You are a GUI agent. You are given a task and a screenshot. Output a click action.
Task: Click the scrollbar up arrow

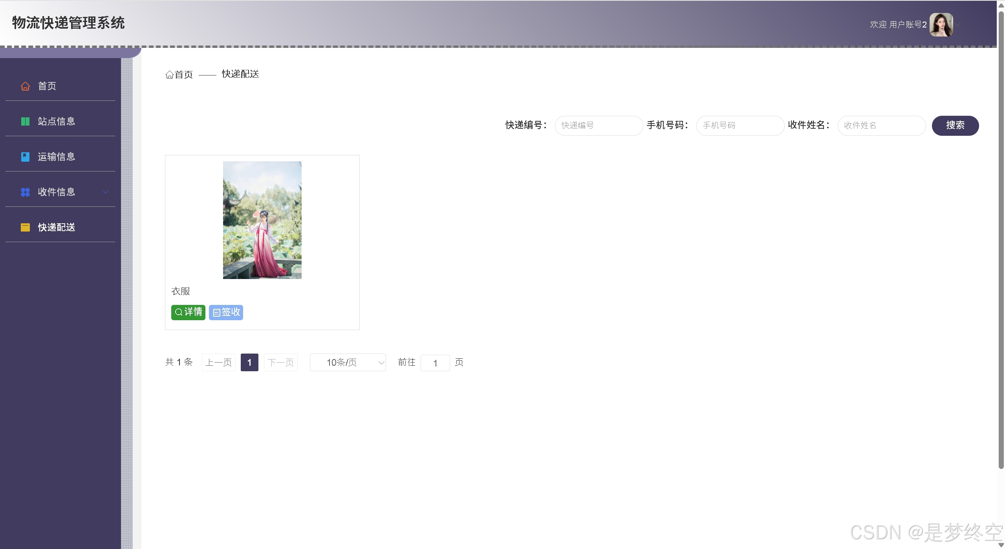pos(1000,5)
